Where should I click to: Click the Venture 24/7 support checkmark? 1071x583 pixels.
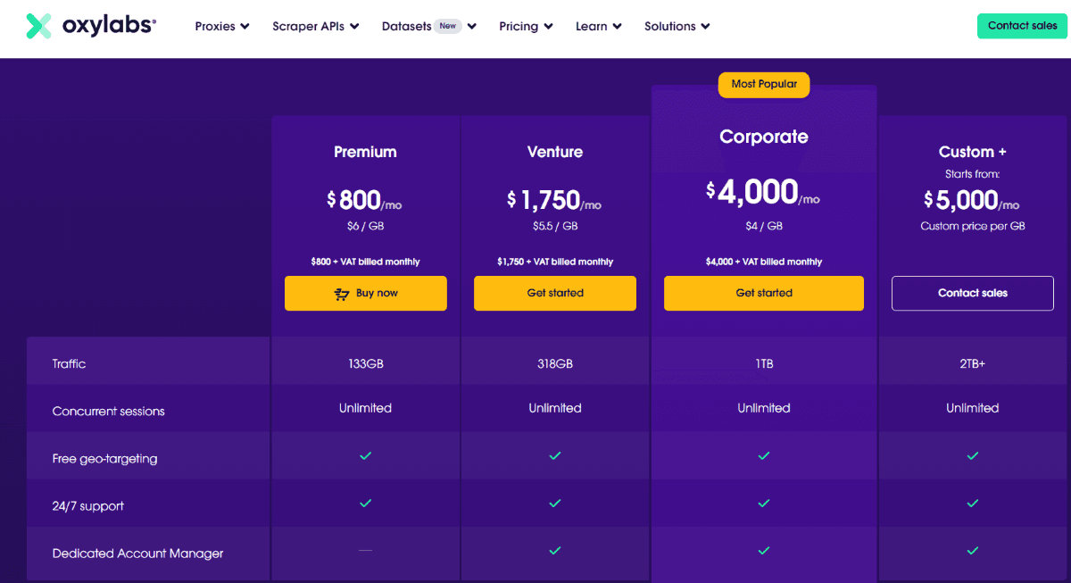click(x=555, y=503)
